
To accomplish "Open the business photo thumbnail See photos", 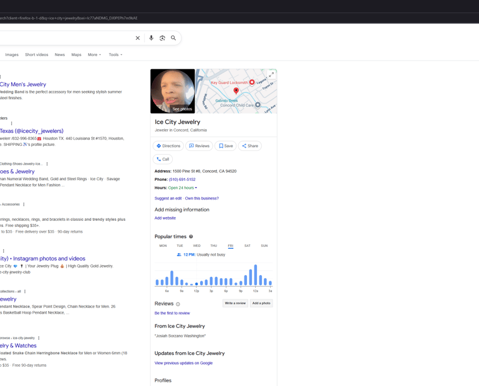I will pos(173,91).
